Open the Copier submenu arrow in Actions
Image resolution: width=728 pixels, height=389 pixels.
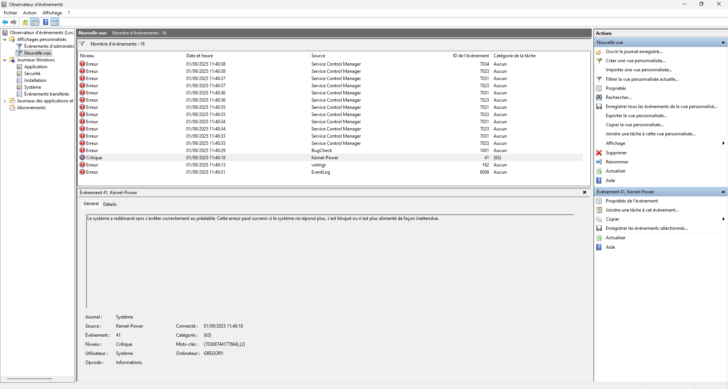[723, 219]
